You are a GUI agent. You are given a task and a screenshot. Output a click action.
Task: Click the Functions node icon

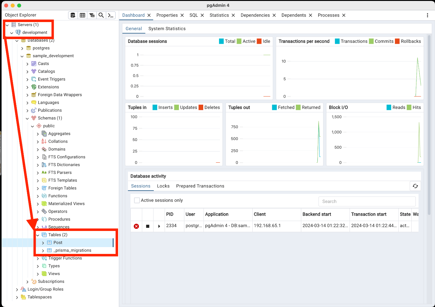click(44, 196)
